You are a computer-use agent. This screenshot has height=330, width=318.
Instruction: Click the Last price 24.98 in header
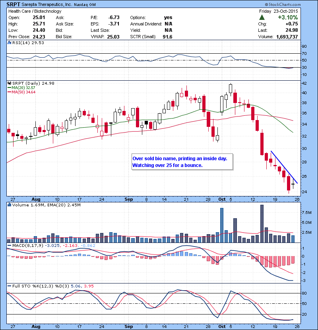click(292, 30)
